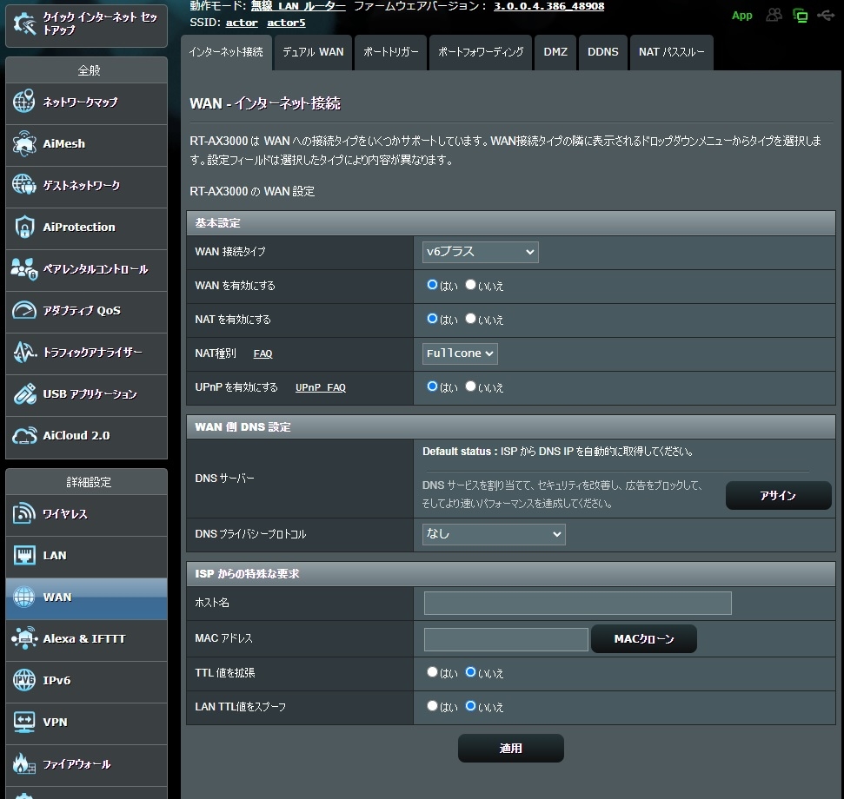Open the DNS プライバシープロトコル dropdown
844x799 pixels.
[x=494, y=534]
